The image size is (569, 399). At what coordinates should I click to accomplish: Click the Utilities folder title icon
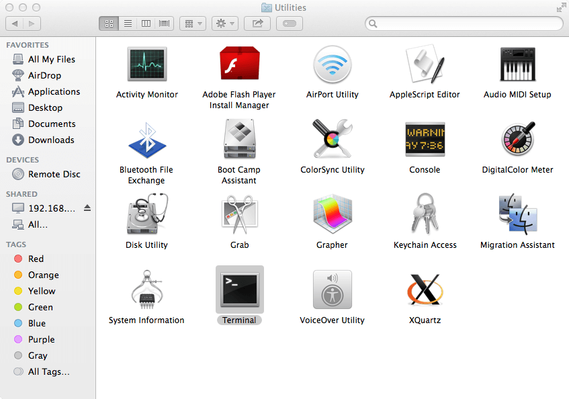267,7
